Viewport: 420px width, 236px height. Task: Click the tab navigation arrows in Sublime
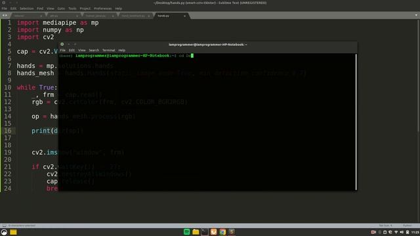coord(5,16)
